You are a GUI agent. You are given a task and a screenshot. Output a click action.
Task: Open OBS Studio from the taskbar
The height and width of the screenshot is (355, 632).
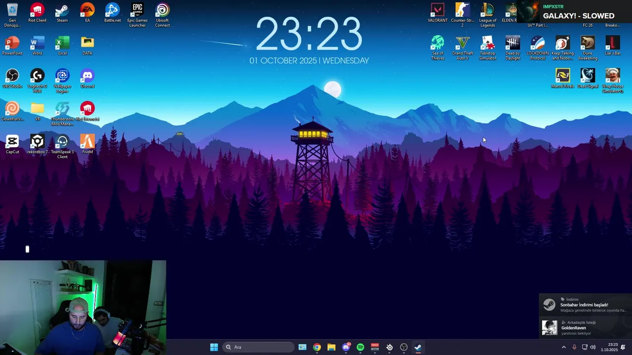404,347
